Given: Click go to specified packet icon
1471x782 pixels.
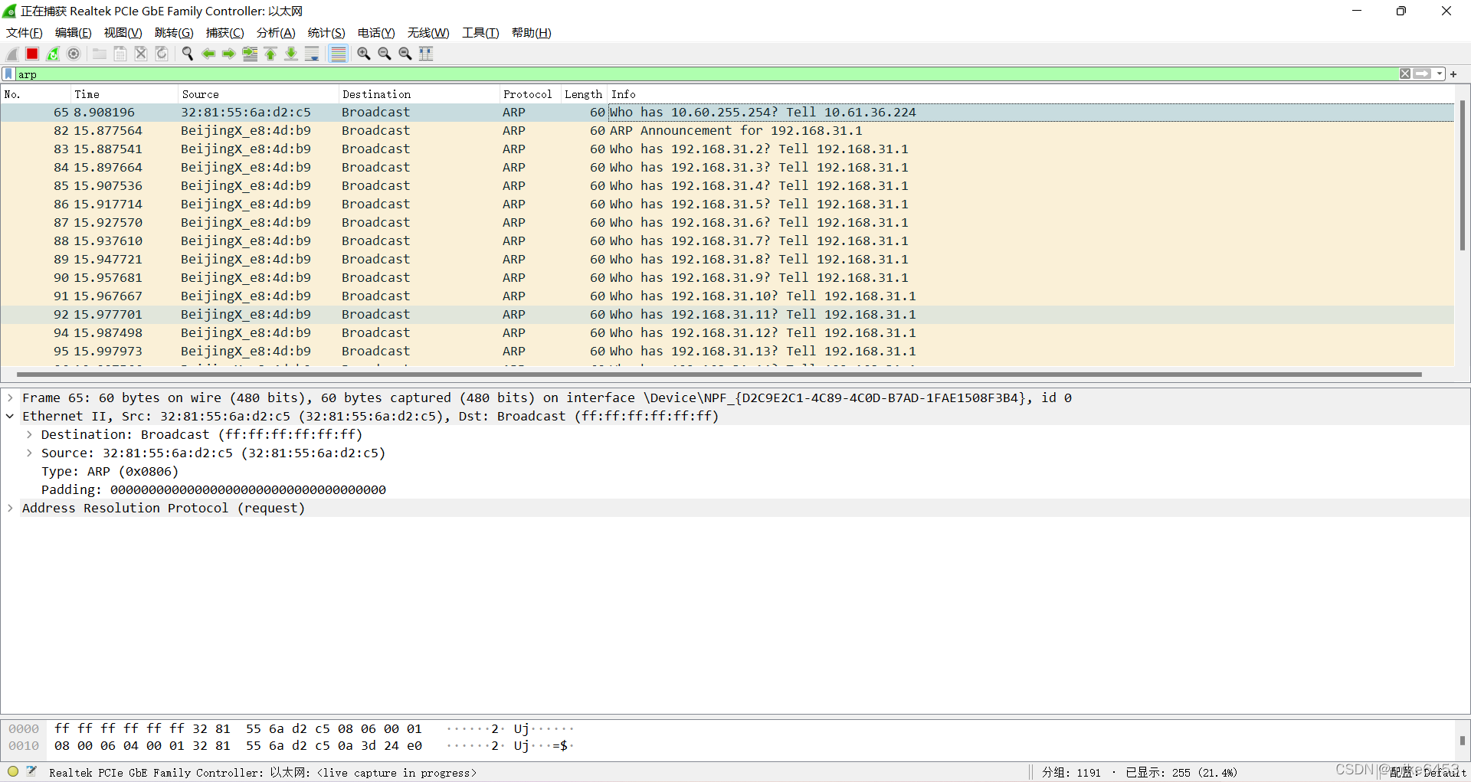Looking at the screenshot, I should coord(250,54).
